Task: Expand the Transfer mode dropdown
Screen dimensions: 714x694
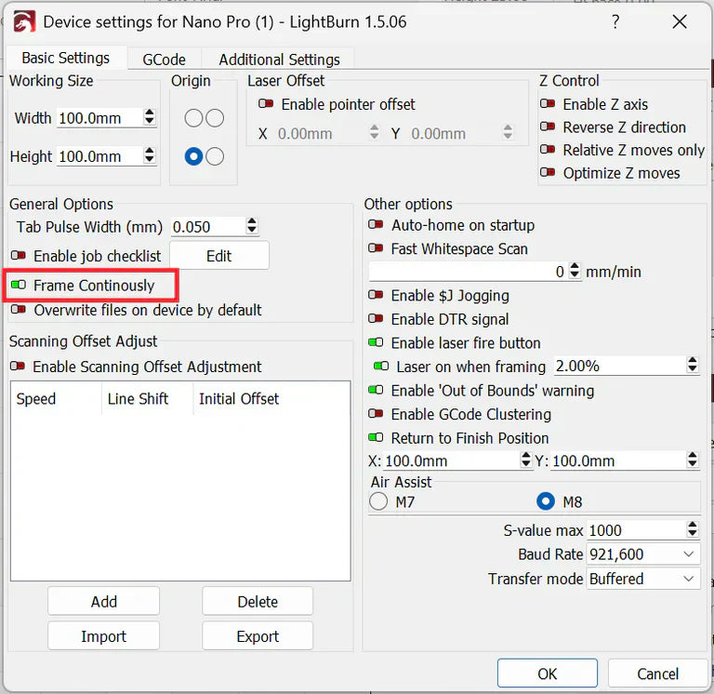Action: click(x=642, y=579)
